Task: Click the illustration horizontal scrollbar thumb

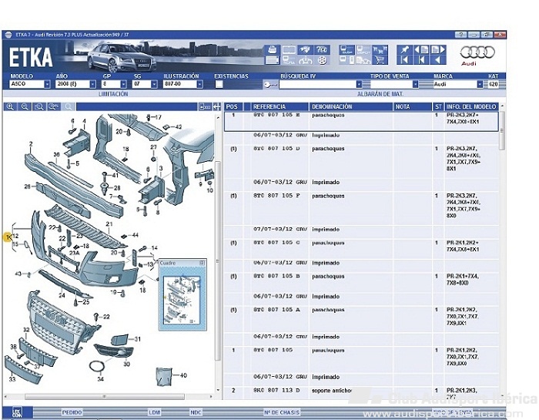Action: point(105,396)
